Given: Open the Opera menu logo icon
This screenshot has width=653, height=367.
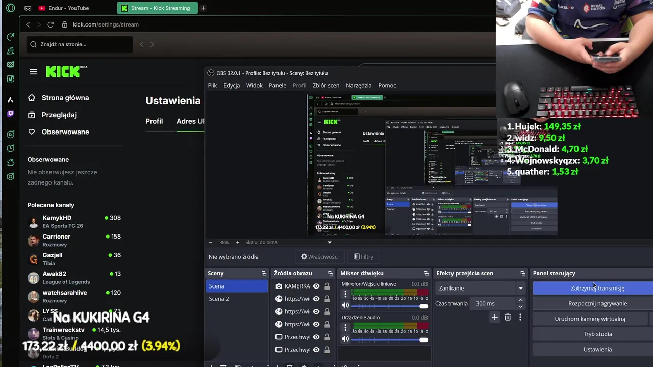Looking at the screenshot, I should coord(10,8).
